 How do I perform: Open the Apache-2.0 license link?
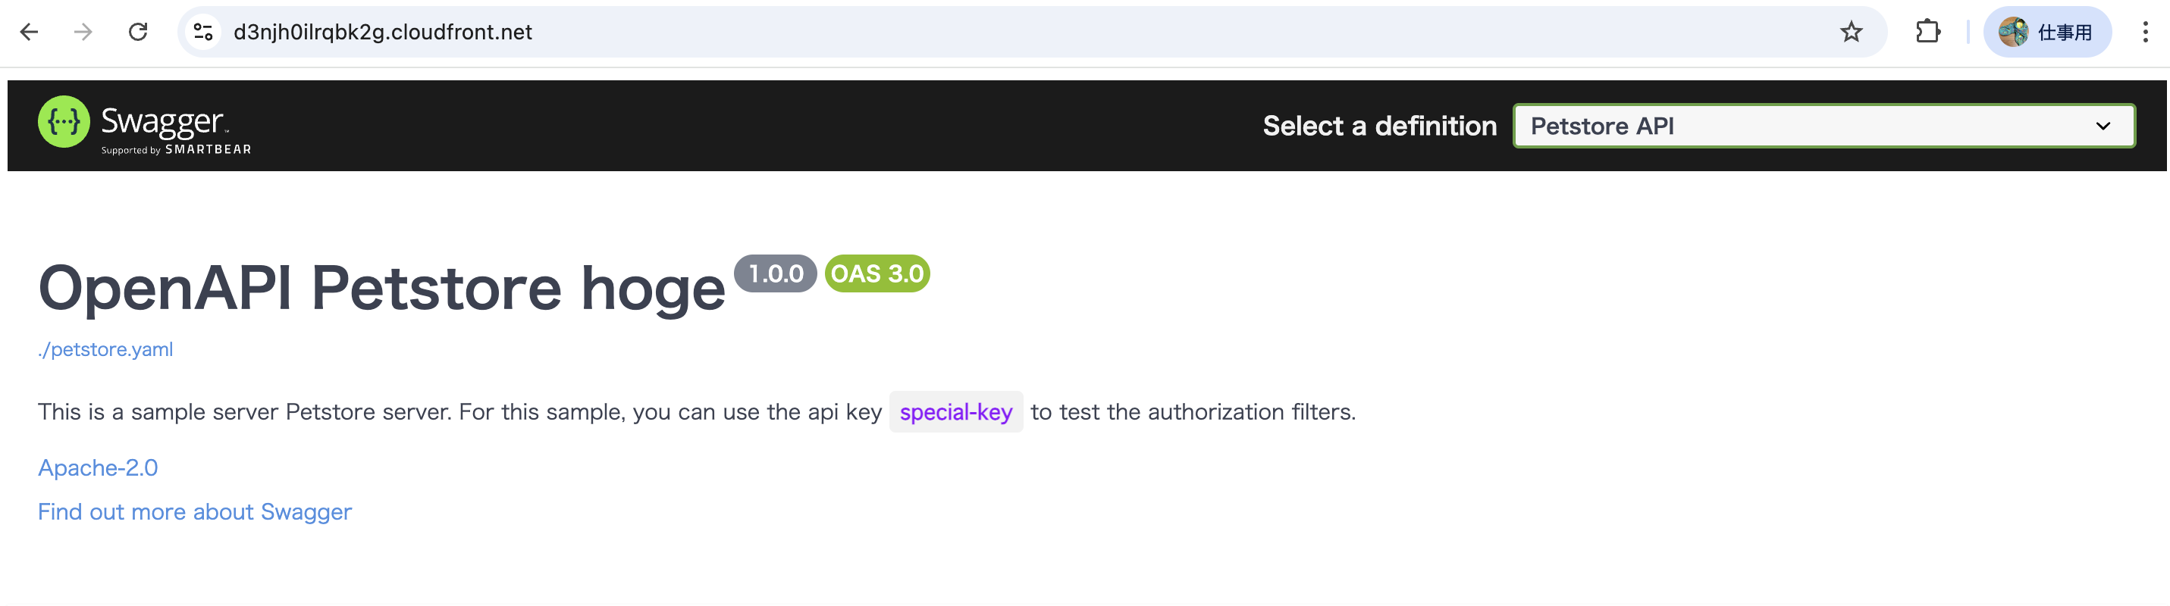pyautogui.click(x=98, y=467)
